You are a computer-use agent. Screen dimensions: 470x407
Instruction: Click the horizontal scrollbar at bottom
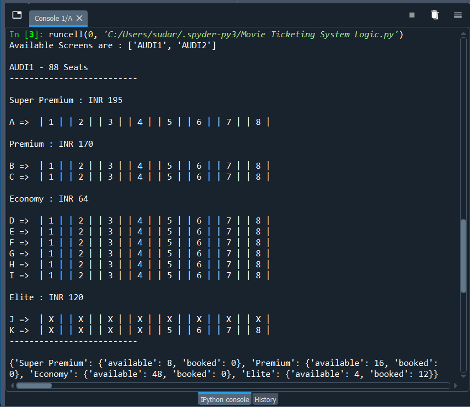click(35, 386)
